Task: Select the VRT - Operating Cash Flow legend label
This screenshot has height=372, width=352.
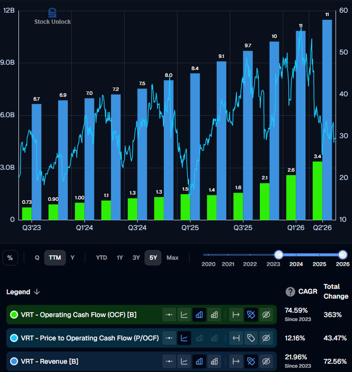Action: [x=79, y=315]
